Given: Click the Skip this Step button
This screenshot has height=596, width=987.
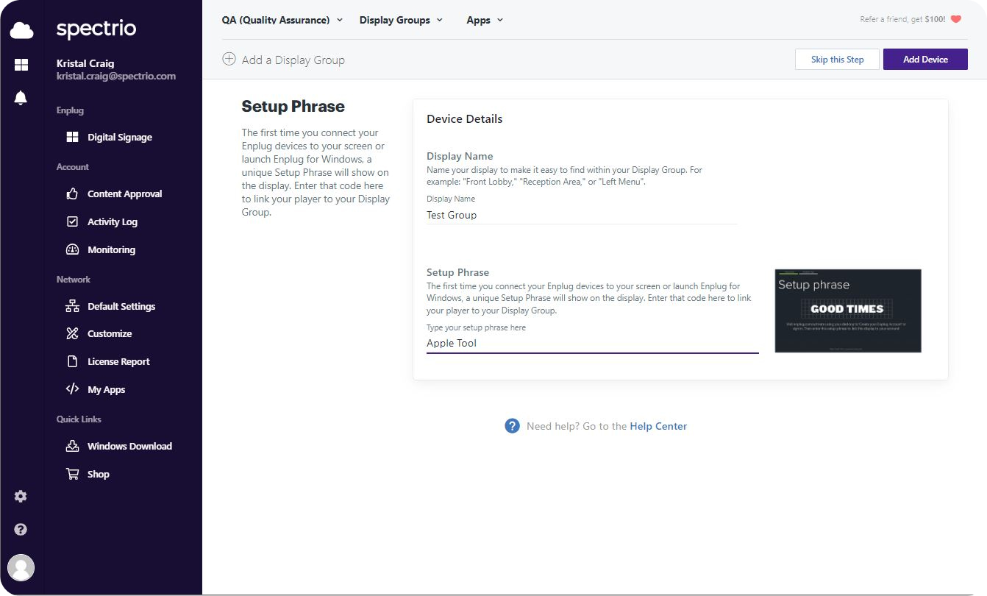Looking at the screenshot, I should (837, 59).
